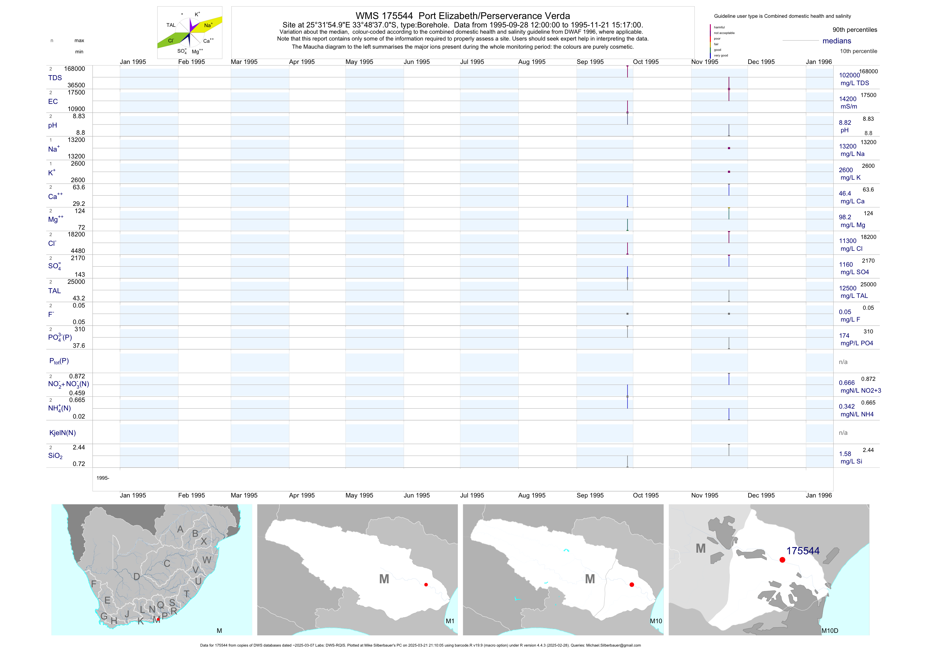Open the M10 catchment map thumbnail
Image resolution: width=926 pixels, height=655 pixels.
point(563,570)
